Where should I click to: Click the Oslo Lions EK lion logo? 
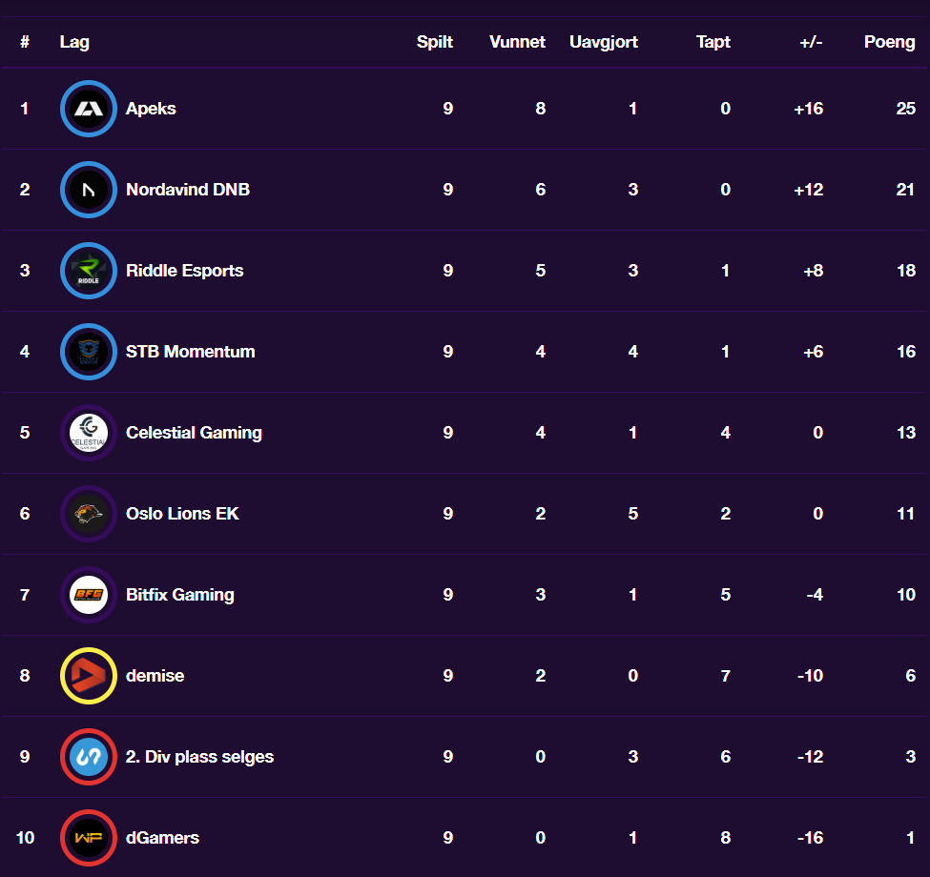coord(89,514)
